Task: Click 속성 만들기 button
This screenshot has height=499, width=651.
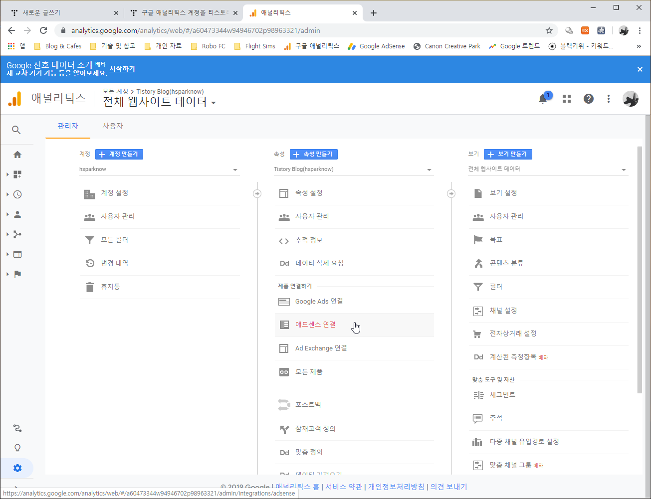Action: point(314,154)
